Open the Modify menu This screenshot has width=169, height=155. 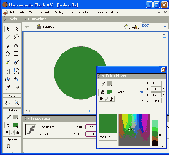point(59,12)
